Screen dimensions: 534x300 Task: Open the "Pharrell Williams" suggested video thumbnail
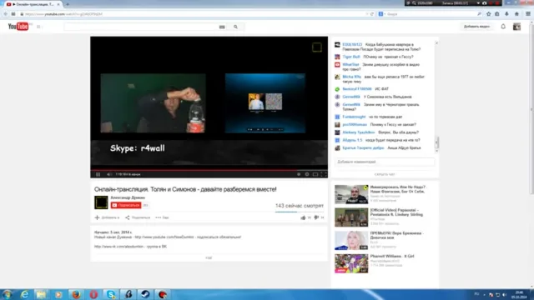pyautogui.click(x=351, y=263)
